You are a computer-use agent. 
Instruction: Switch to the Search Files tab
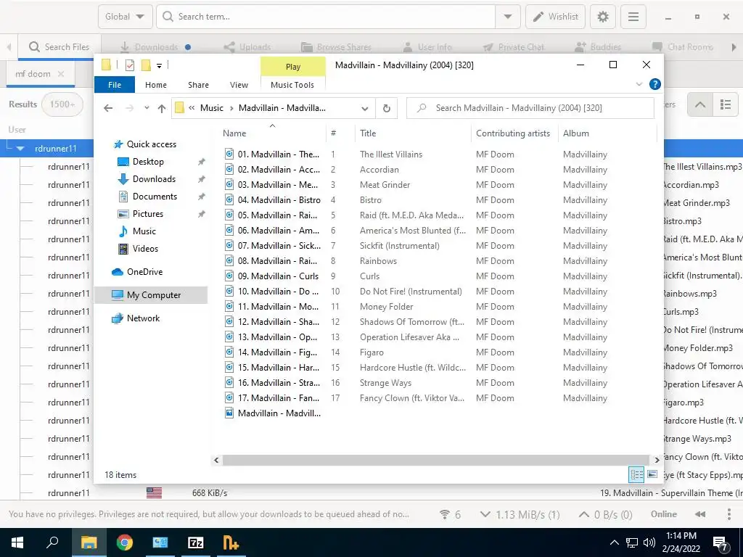[59, 47]
